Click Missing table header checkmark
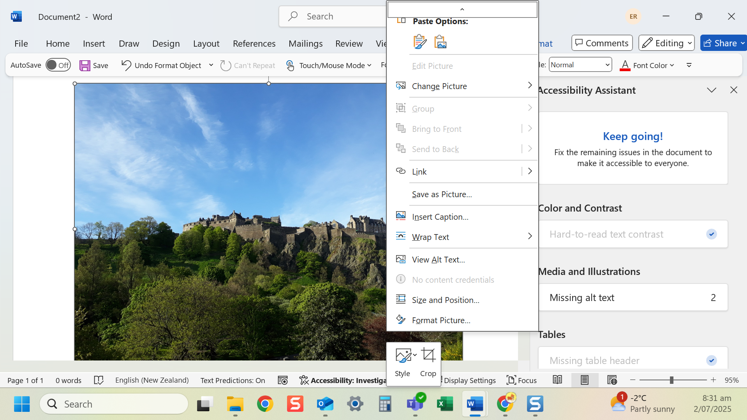Screen dimensions: 747x420 click(x=712, y=360)
